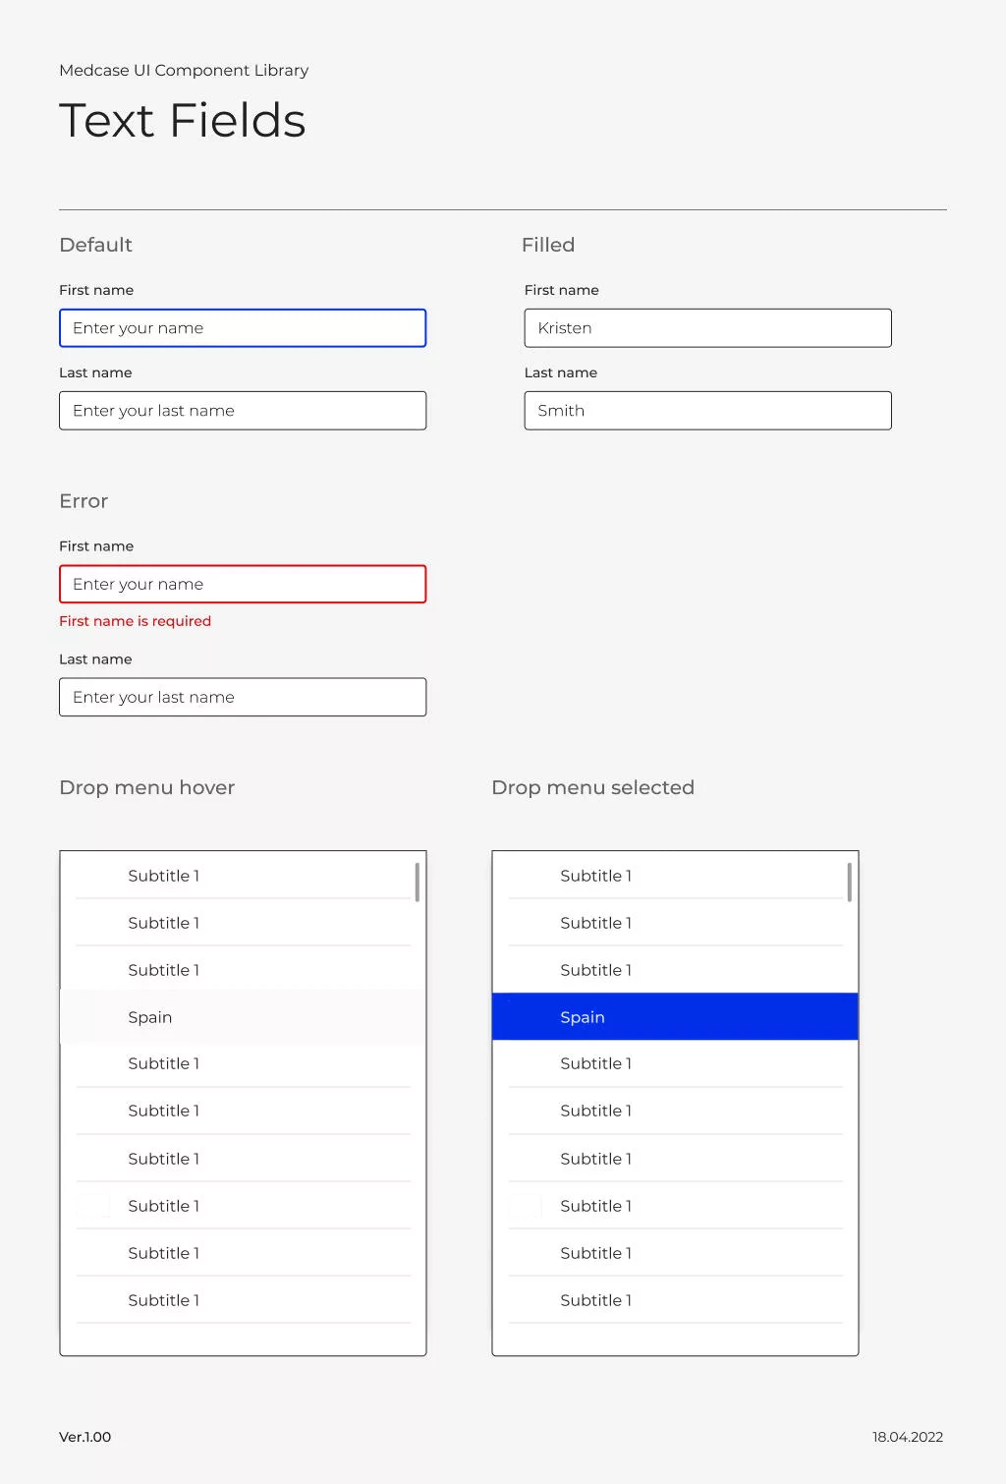Image resolution: width=1006 pixels, height=1484 pixels.
Task: Click the scrollbar in Drop menu selected list
Action: tap(850, 882)
